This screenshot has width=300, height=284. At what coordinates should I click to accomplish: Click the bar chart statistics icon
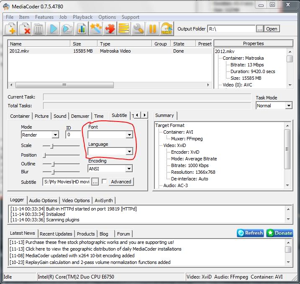81,29
